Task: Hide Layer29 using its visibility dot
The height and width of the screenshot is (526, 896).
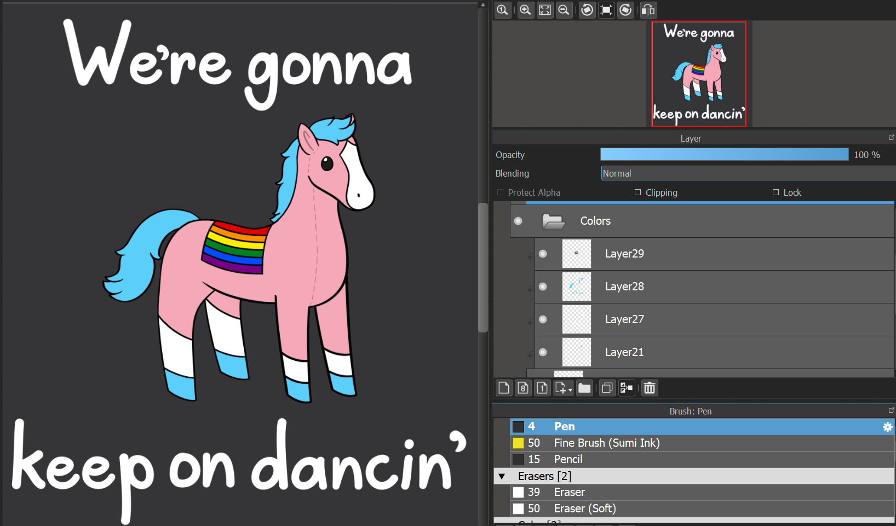Action: tap(543, 254)
